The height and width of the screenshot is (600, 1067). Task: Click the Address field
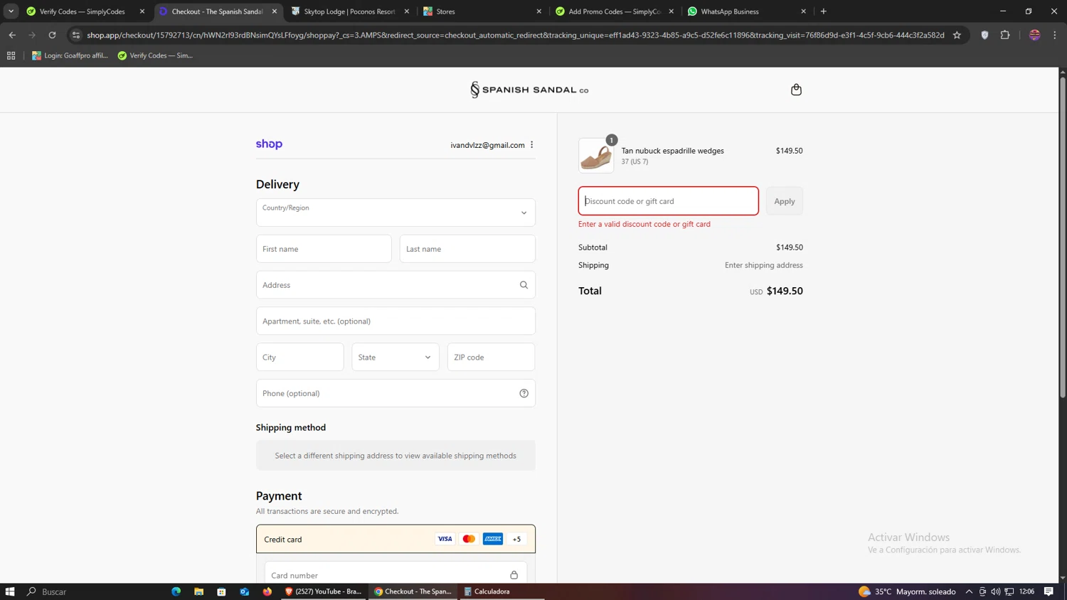pos(396,285)
